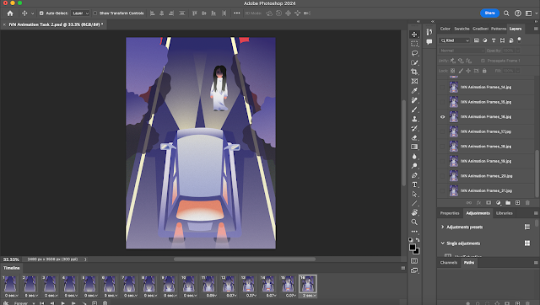
Task: Expand the Adjustments presets section
Action: 442,227
